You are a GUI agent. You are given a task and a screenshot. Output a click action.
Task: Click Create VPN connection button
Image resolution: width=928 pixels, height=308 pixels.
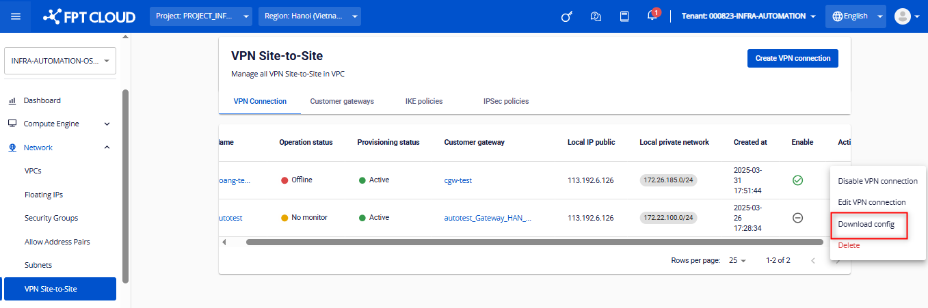pyautogui.click(x=792, y=59)
